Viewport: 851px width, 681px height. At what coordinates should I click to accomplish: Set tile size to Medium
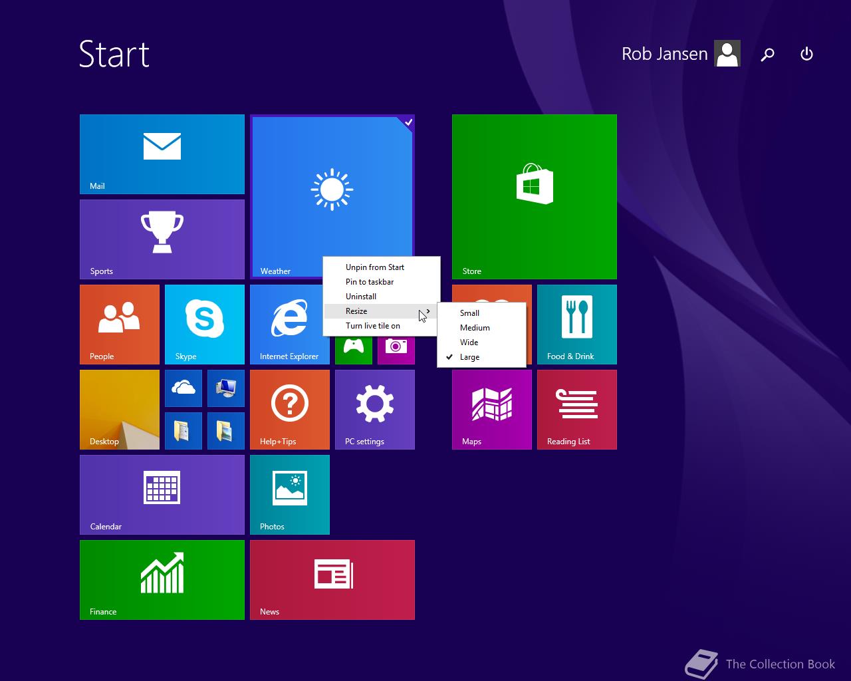click(x=481, y=328)
